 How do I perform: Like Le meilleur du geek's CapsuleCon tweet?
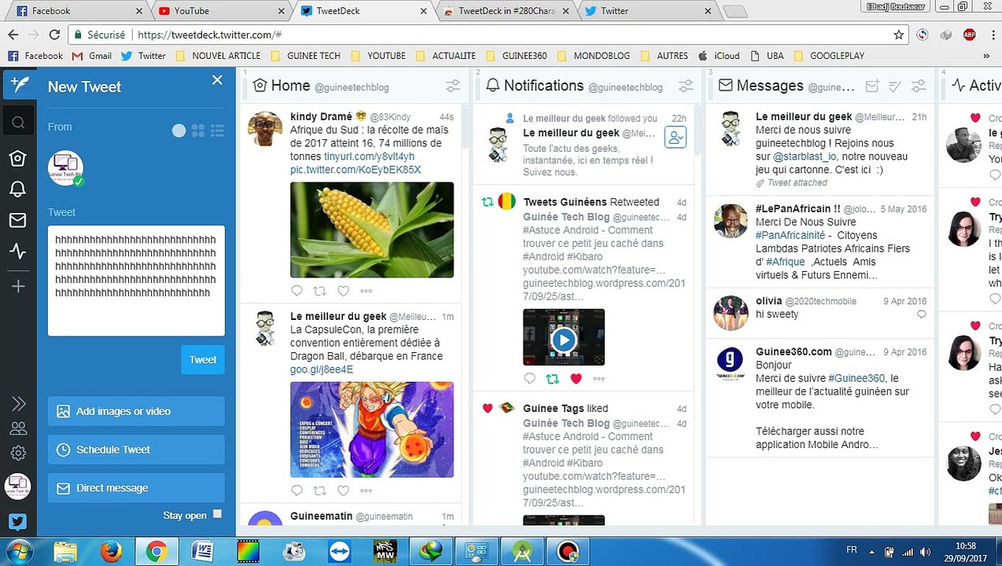point(343,491)
